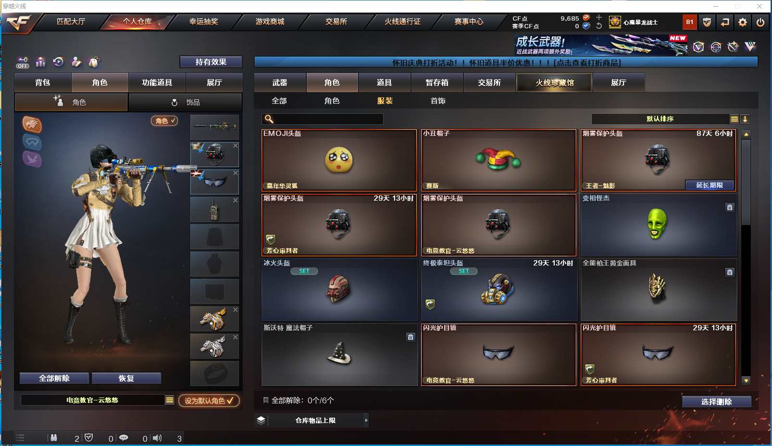Open the settings gear icon

click(x=743, y=22)
